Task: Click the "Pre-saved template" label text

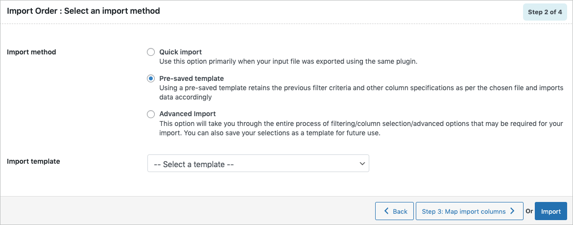Action: (x=191, y=78)
